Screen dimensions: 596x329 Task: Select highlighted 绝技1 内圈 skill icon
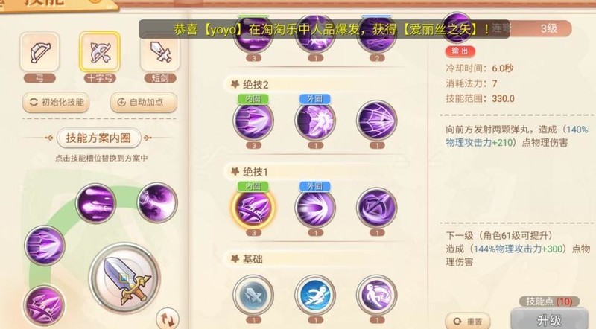point(253,208)
